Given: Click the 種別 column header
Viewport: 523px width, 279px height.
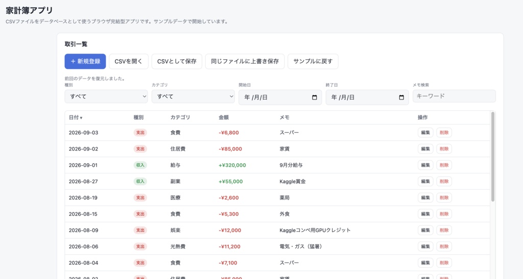Looking at the screenshot, I should pos(138,117).
